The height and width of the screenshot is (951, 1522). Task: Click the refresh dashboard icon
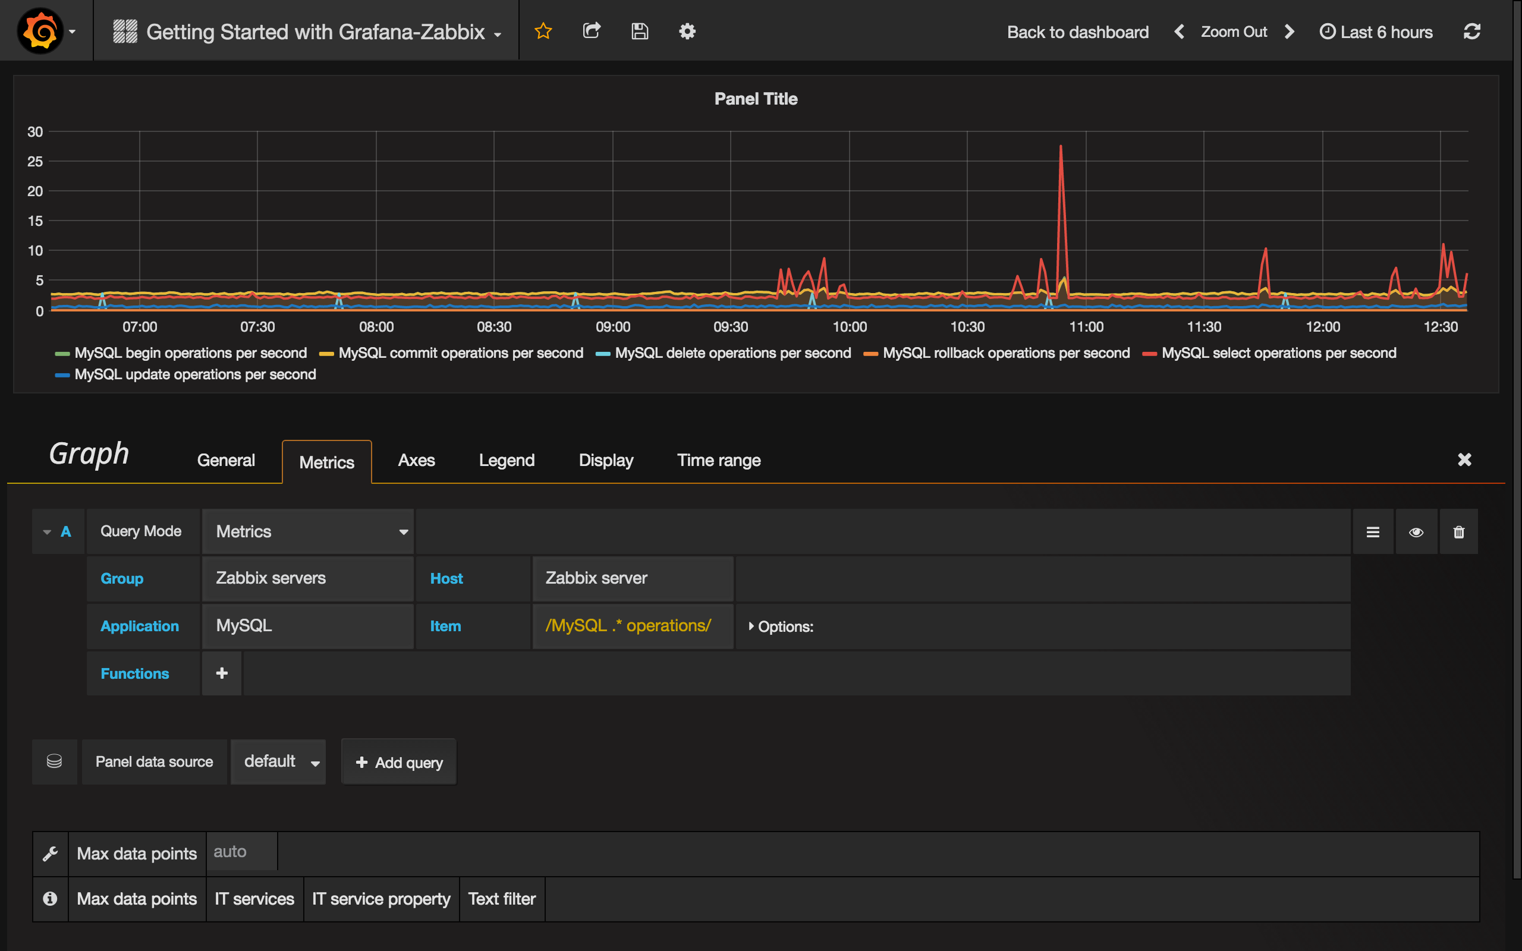coord(1471,32)
